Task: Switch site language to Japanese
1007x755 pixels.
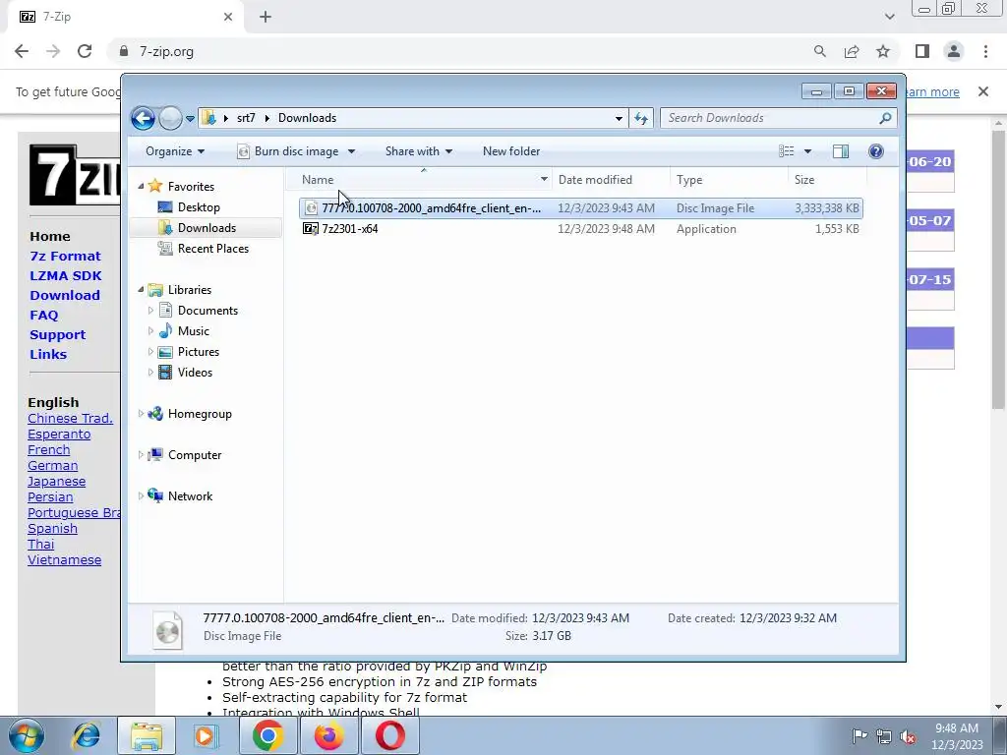Action: click(56, 482)
